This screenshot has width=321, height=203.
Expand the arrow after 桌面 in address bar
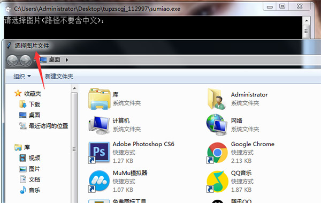pyautogui.click(x=67, y=60)
